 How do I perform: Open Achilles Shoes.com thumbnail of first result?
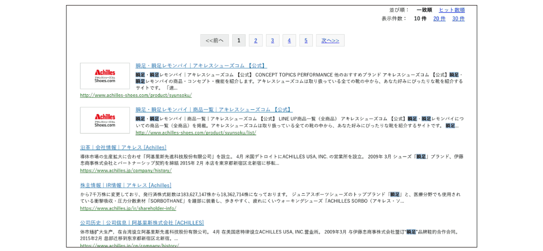[x=105, y=76]
